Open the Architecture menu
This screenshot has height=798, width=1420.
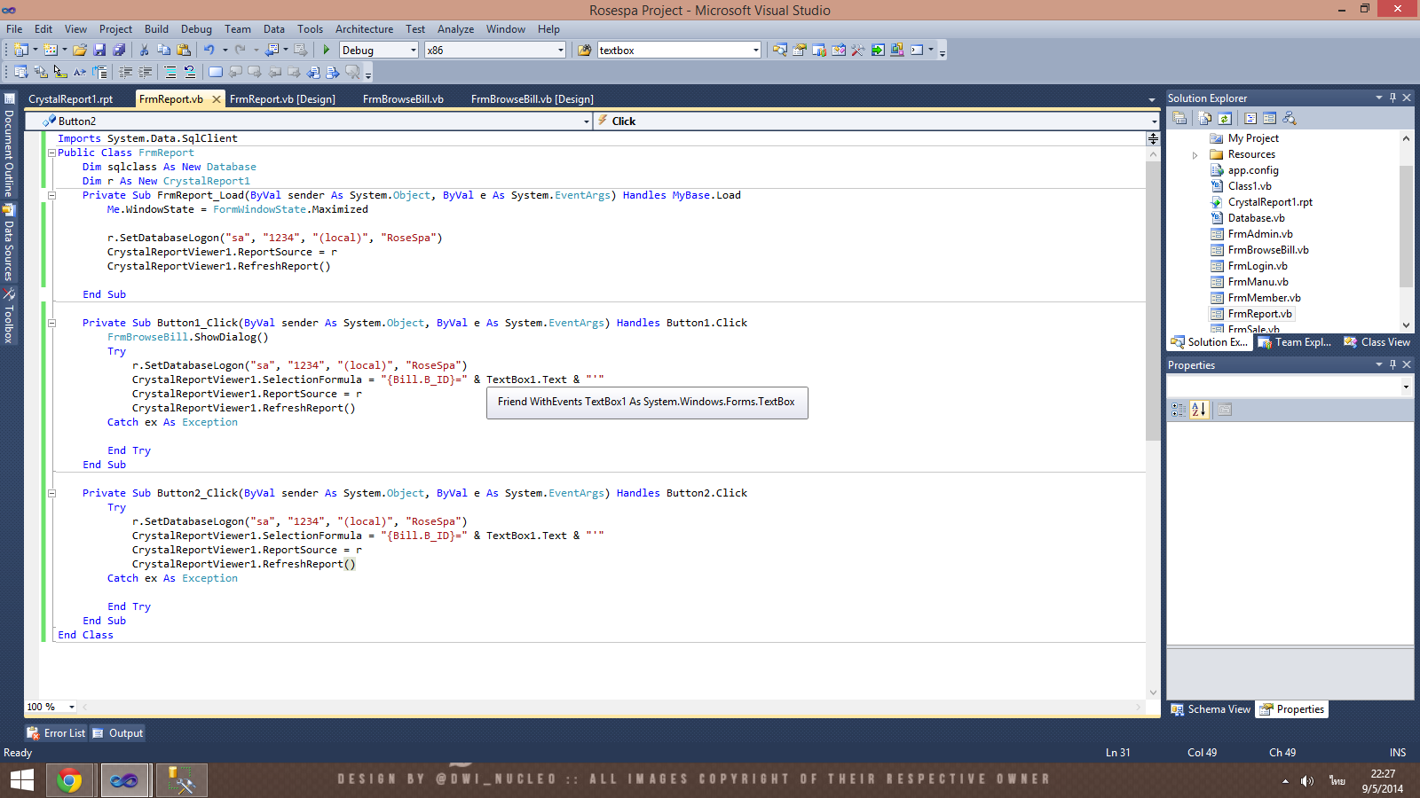364,29
